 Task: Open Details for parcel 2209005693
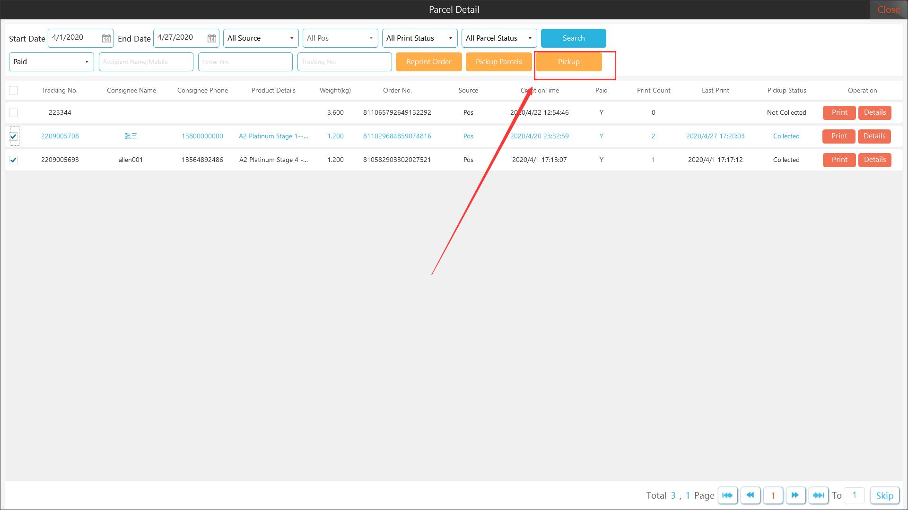click(874, 160)
